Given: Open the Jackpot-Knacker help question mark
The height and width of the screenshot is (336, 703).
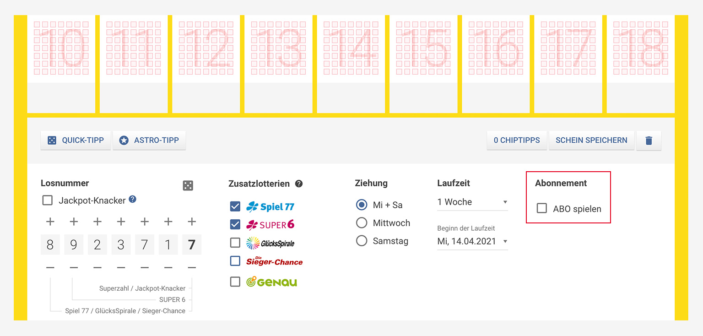Looking at the screenshot, I should click(x=132, y=199).
